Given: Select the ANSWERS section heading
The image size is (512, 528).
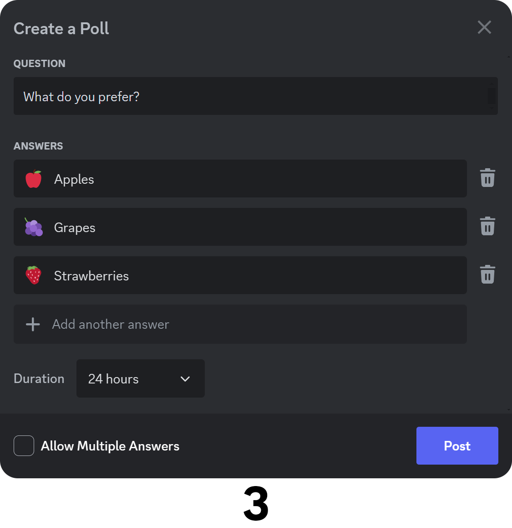Looking at the screenshot, I should 38,146.
